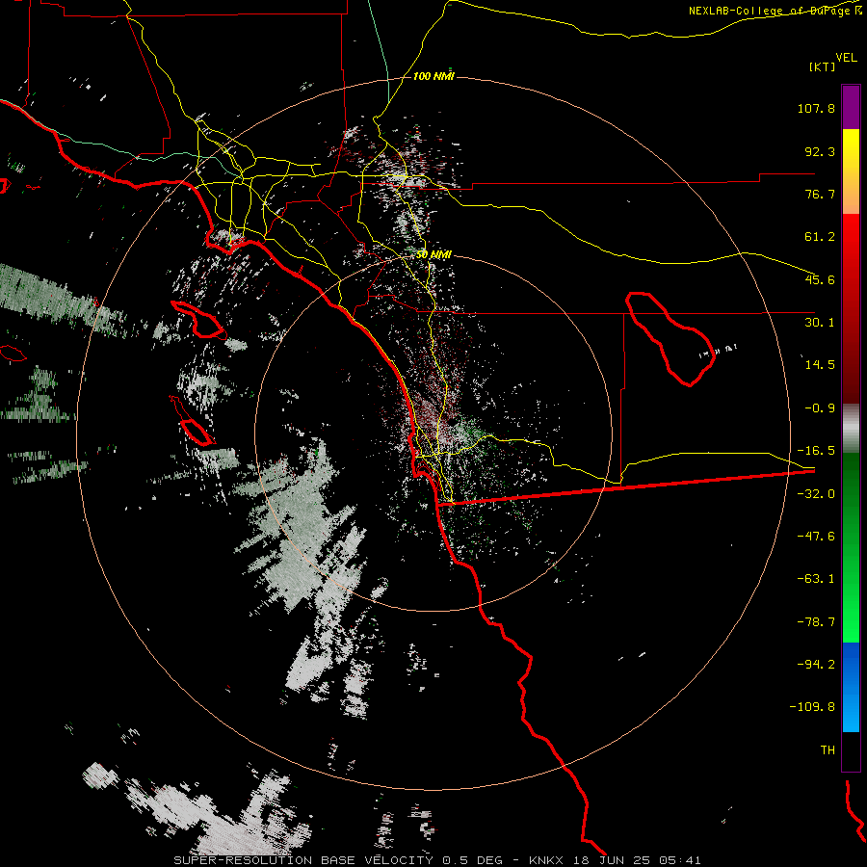Click the 14.5 velocity scale value
Screen dimensions: 867x867
[820, 365]
